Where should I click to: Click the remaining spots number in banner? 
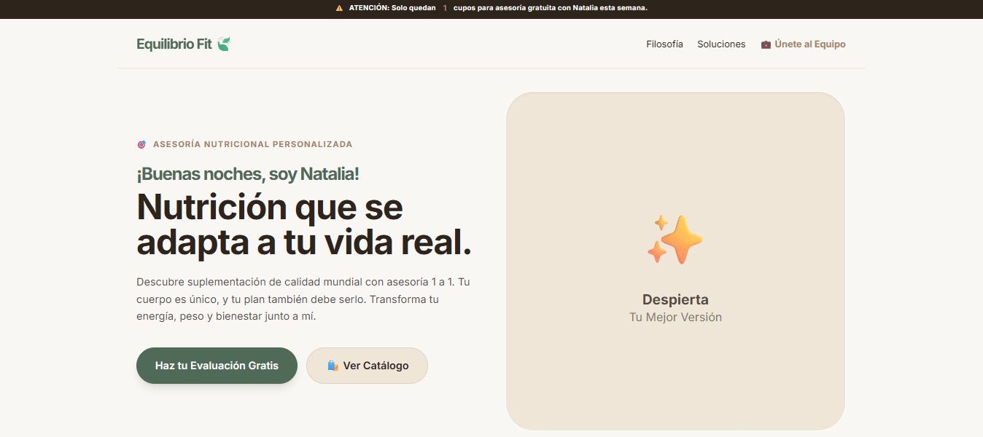coord(445,8)
